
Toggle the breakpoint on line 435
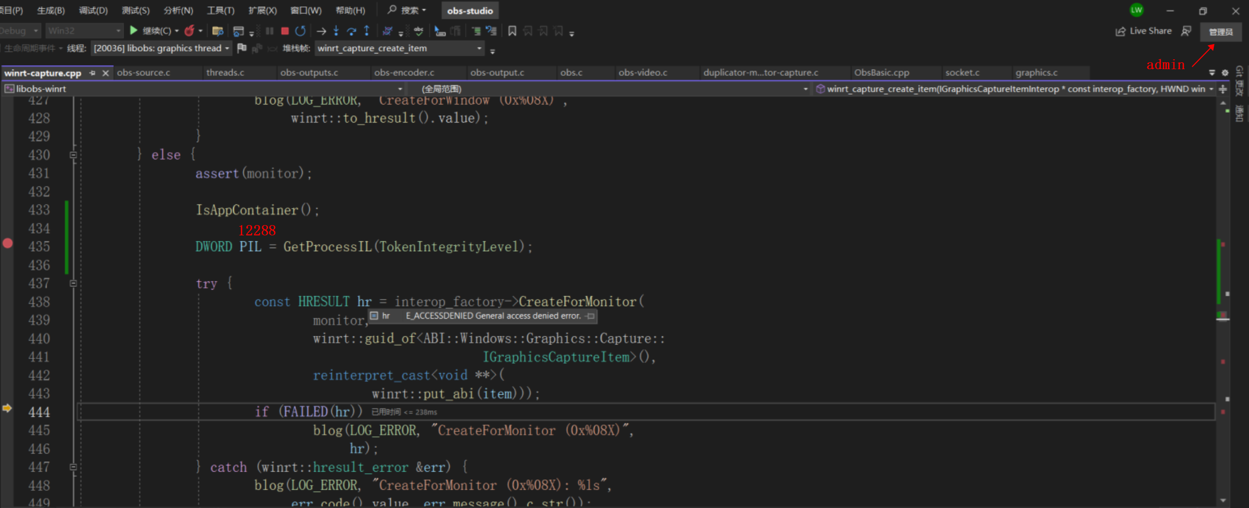(x=8, y=244)
